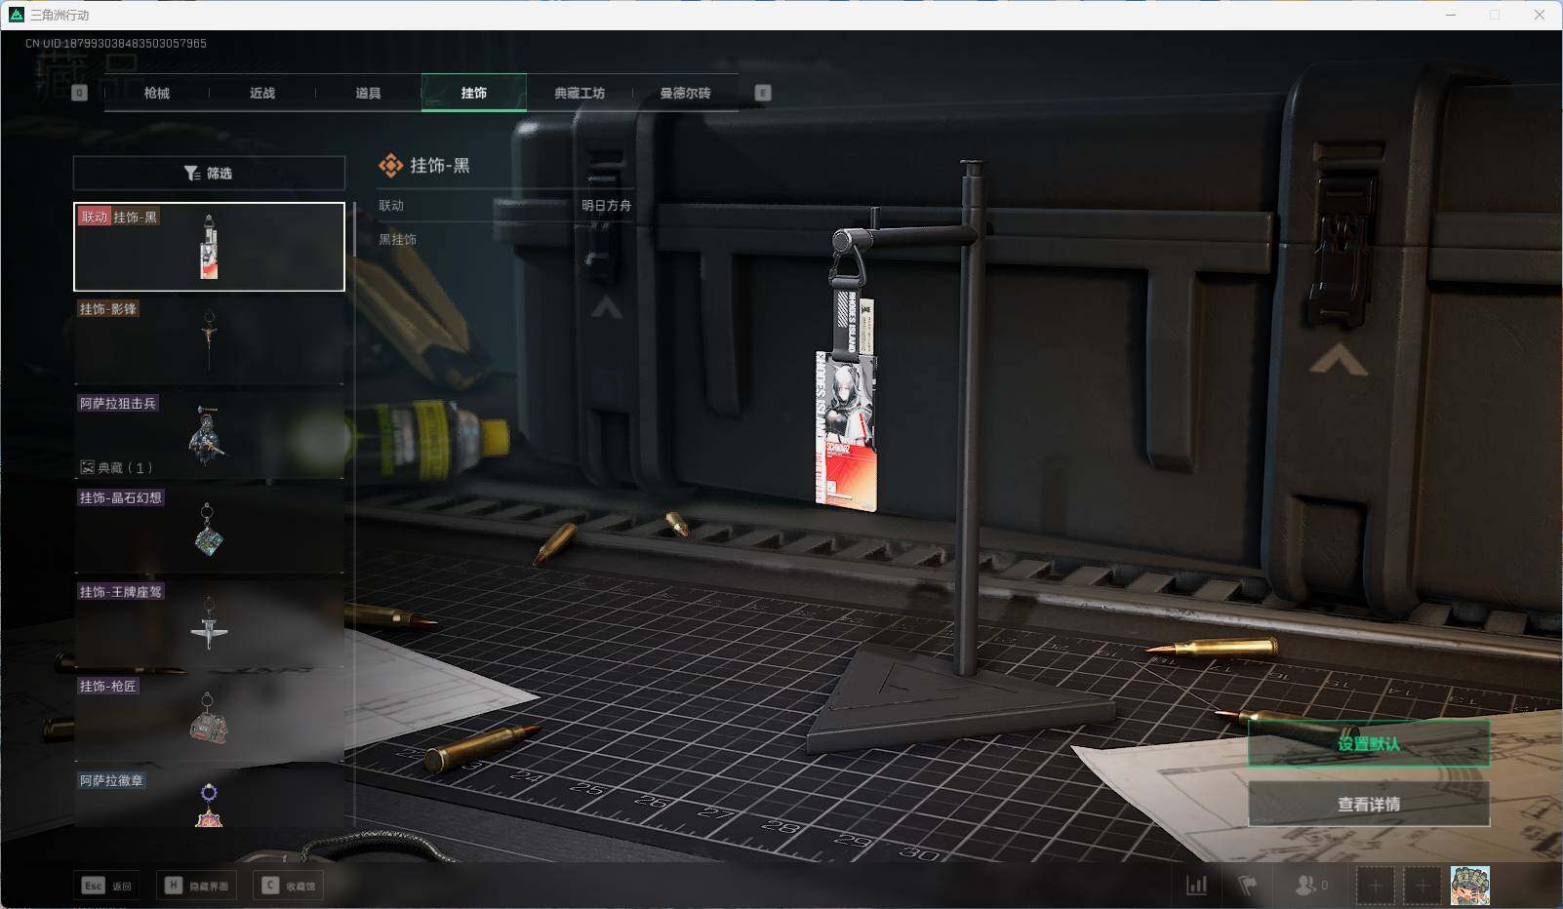Click the 典藏 (1) collection label
This screenshot has height=909, width=1563.
117,467
